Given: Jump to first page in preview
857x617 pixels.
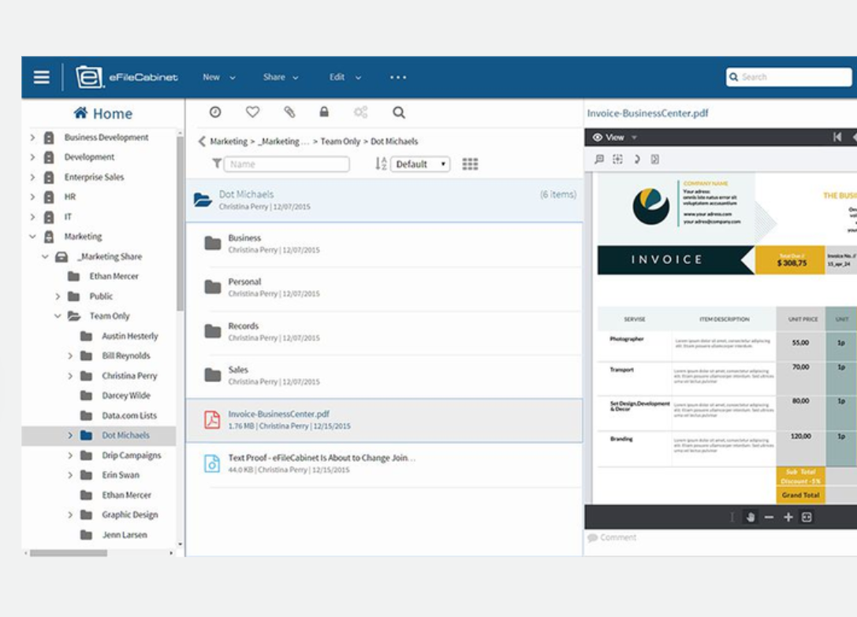Looking at the screenshot, I should coord(837,137).
